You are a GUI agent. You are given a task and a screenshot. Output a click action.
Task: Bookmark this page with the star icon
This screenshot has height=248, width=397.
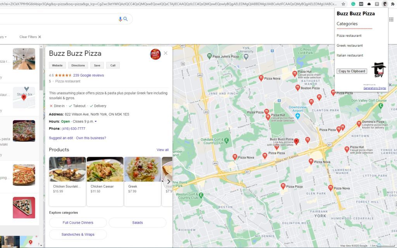[x=343, y=4]
